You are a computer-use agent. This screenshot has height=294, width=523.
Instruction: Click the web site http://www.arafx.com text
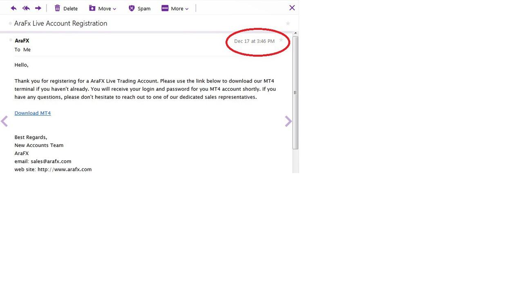(65, 169)
